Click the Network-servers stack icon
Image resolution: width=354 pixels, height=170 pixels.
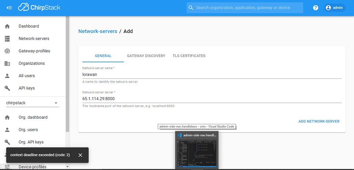click(x=7, y=39)
